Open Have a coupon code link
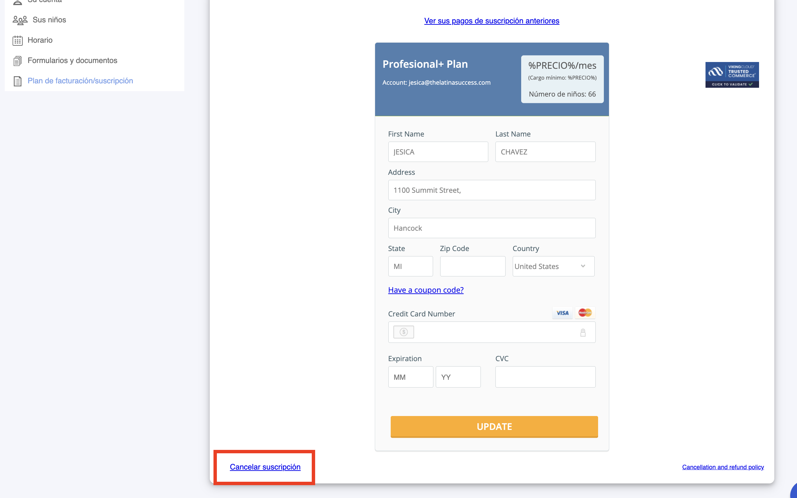797x498 pixels. pos(426,290)
